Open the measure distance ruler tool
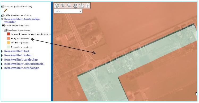 [81, 6]
